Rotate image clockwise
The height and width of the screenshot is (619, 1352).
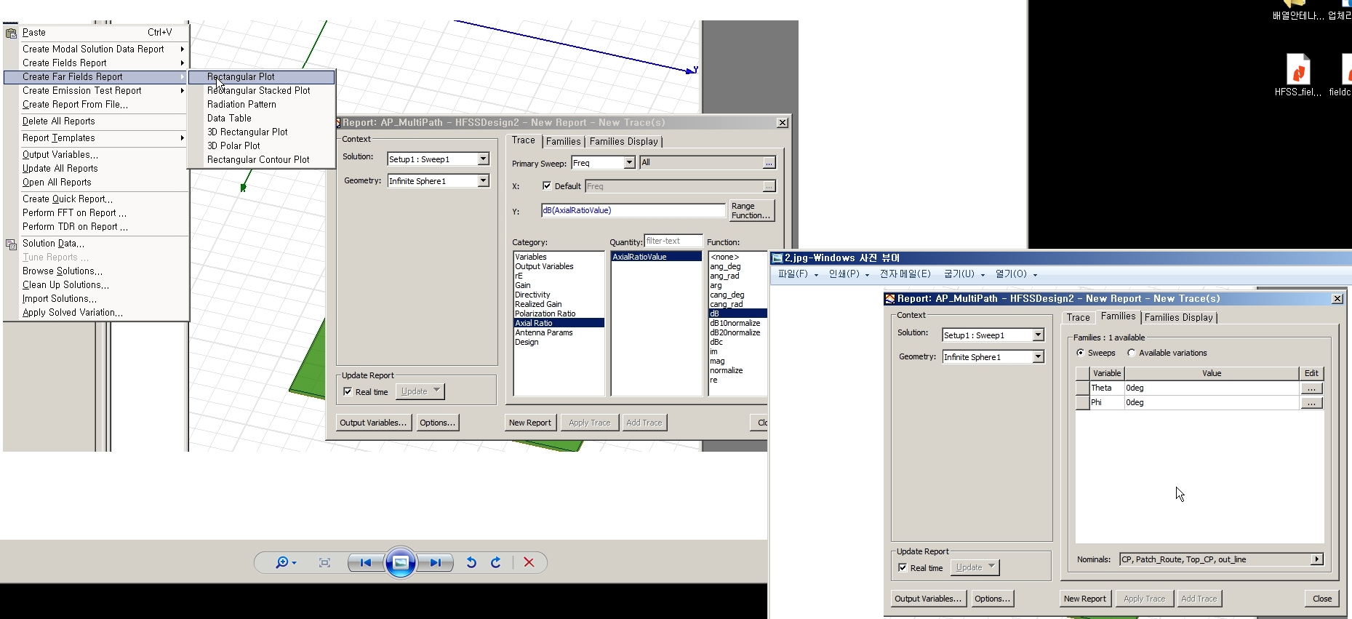[496, 562]
